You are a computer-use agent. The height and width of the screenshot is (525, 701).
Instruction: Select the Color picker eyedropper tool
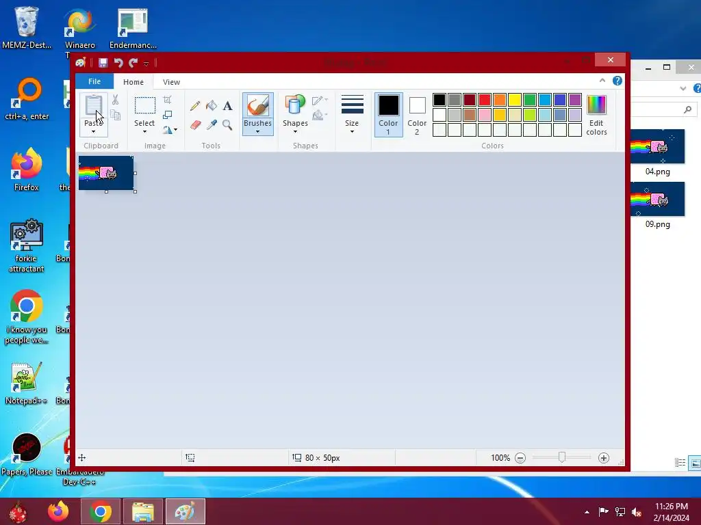click(212, 125)
